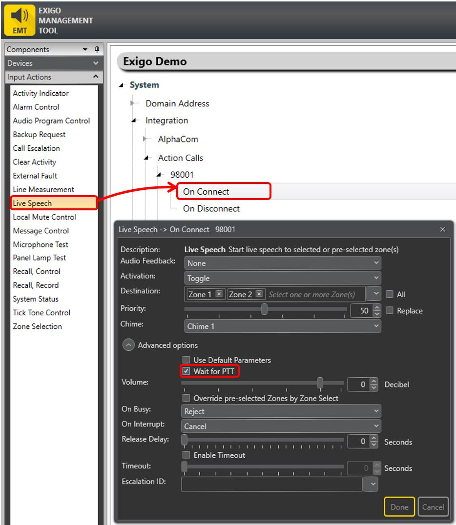
Task: Open the On Busy dropdown
Action: pyautogui.click(x=281, y=411)
